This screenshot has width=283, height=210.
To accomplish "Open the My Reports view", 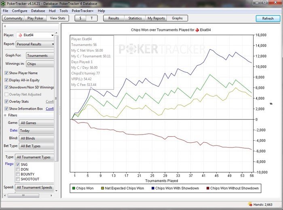I will pyautogui.click(x=156, y=18).
